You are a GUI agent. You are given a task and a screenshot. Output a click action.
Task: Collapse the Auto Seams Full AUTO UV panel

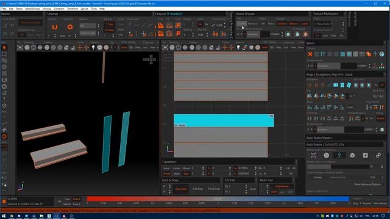point(346,145)
